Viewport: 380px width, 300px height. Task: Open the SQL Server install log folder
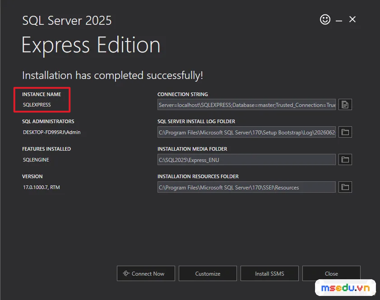345,132
